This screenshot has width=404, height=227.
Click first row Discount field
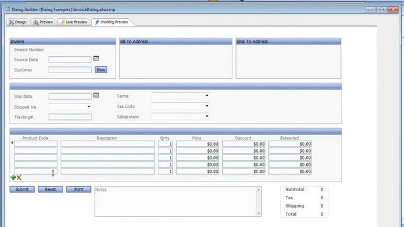click(244, 144)
